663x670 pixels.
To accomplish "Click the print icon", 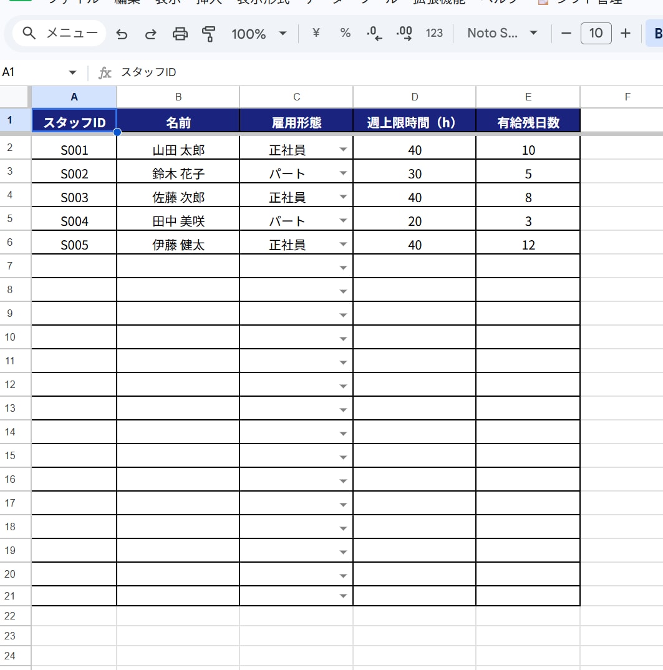I will 180,33.
